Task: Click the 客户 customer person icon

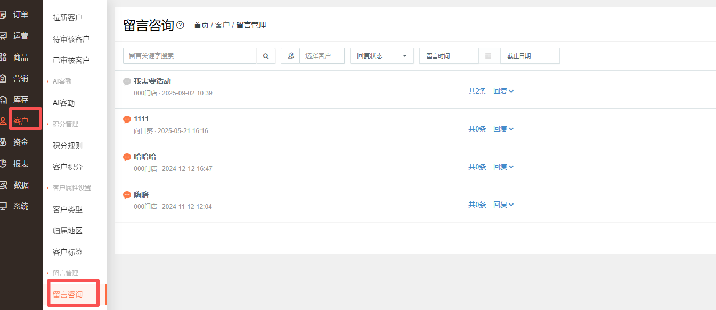Action: click(x=3, y=121)
